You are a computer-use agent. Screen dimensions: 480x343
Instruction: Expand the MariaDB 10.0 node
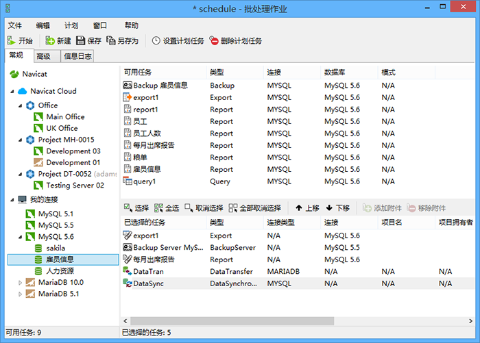click(x=20, y=283)
